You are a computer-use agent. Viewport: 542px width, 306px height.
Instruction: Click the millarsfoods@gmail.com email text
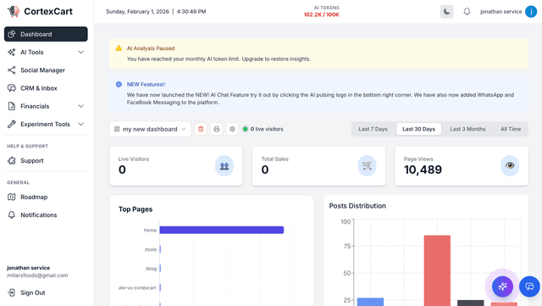(37, 275)
